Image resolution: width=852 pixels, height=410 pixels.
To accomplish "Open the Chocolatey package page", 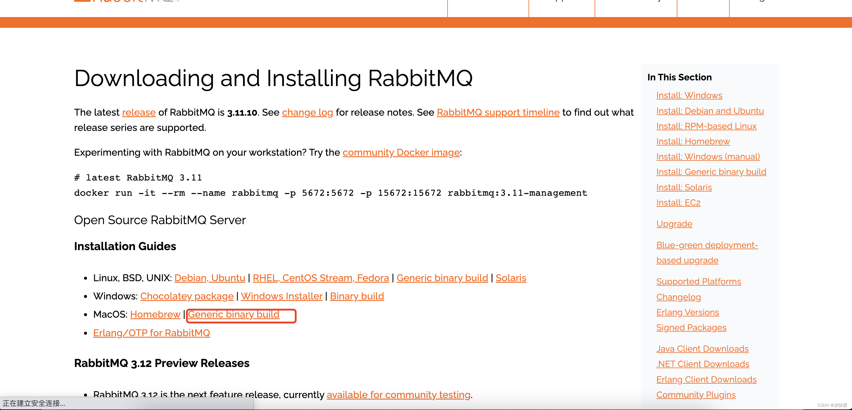I will pyautogui.click(x=187, y=296).
